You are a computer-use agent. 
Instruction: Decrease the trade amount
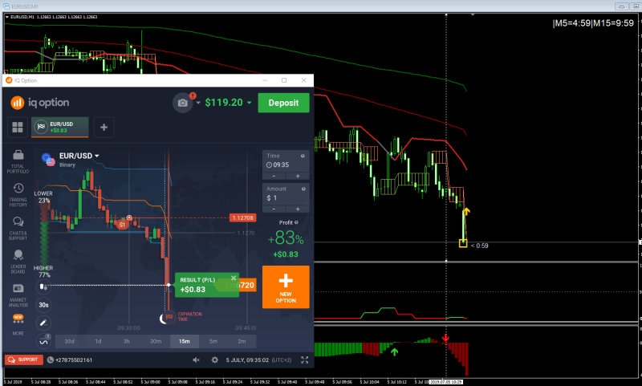[274, 209]
